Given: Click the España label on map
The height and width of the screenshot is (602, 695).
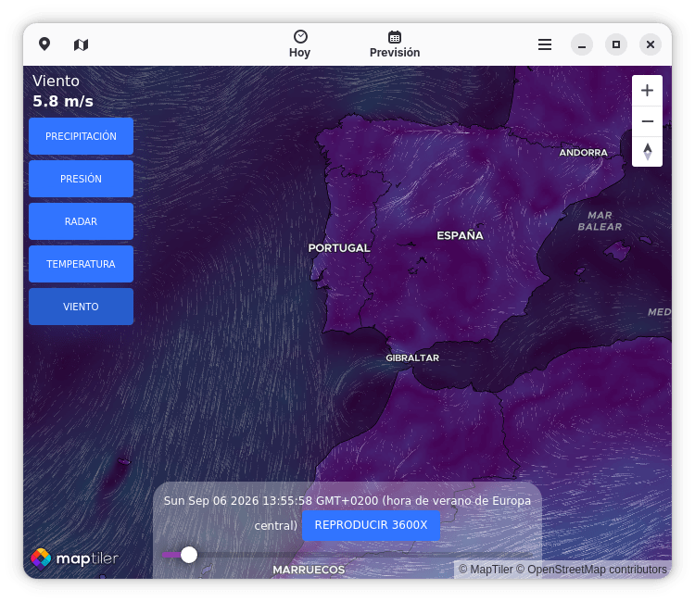Looking at the screenshot, I should (460, 235).
